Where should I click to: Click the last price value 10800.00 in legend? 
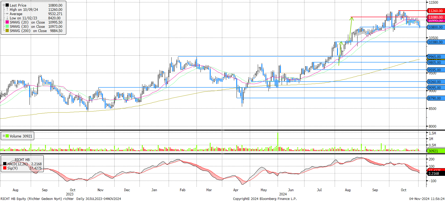pos(55,5)
